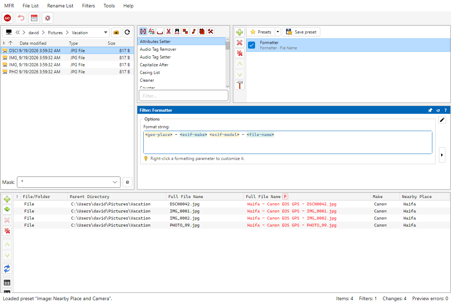Click the green plus above the filter stack
This screenshot has width=451, height=303.
click(x=240, y=32)
